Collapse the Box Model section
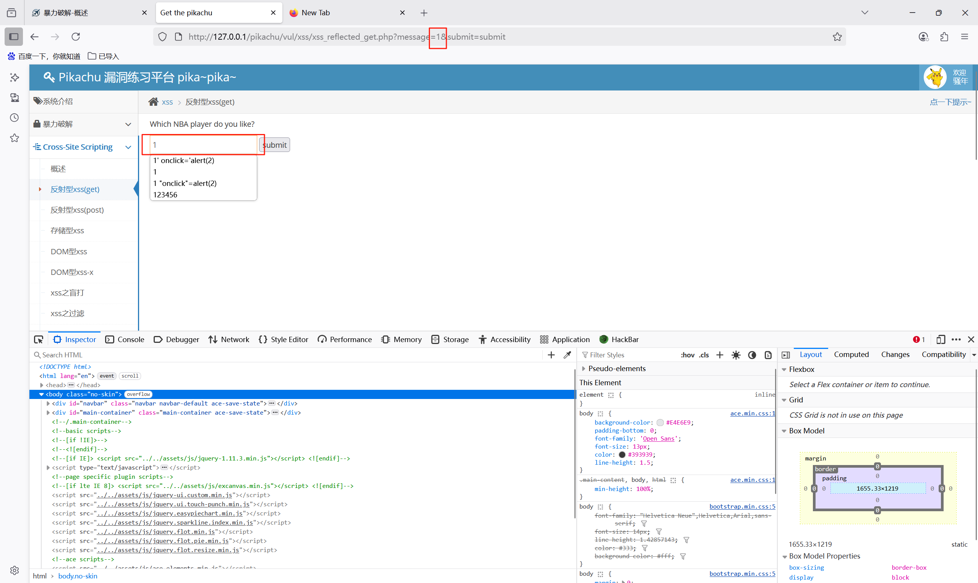Screen dimensions: 978x583 click(x=784, y=431)
